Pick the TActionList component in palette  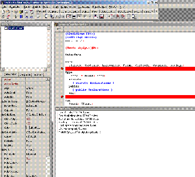134,16
